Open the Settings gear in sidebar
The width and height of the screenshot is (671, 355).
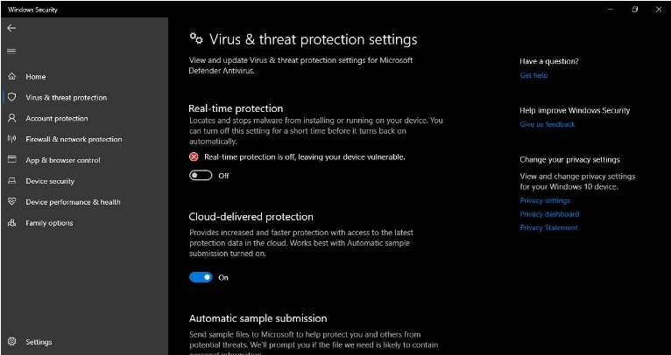click(12, 341)
